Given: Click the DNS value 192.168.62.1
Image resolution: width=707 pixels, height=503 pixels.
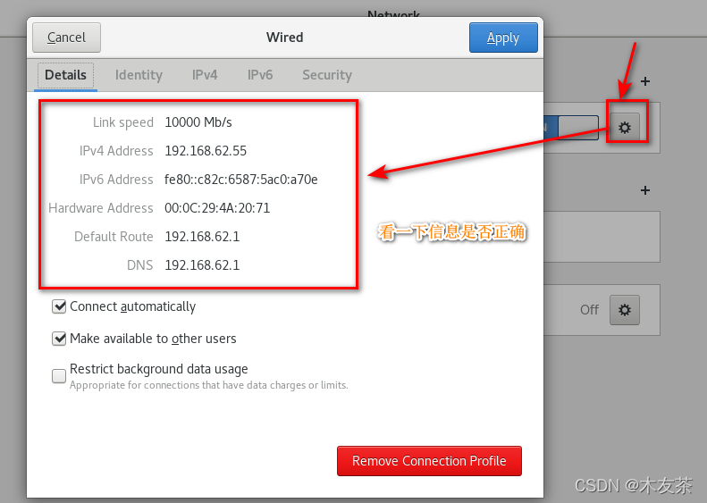Looking at the screenshot, I should coord(202,265).
